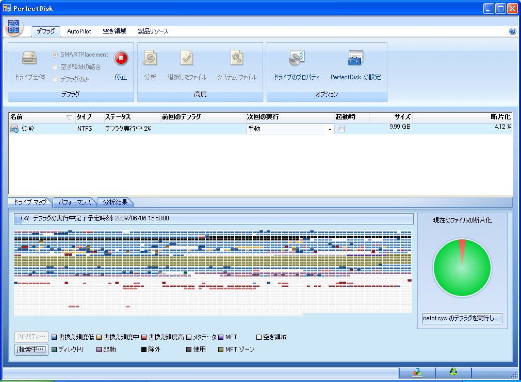521x382 pixels.
Task: Click the fragmentation pie chart
Action: coord(462,268)
